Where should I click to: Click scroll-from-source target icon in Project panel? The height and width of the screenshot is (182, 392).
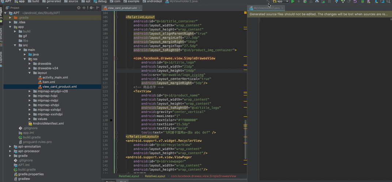pyautogui.click(x=79, y=8)
